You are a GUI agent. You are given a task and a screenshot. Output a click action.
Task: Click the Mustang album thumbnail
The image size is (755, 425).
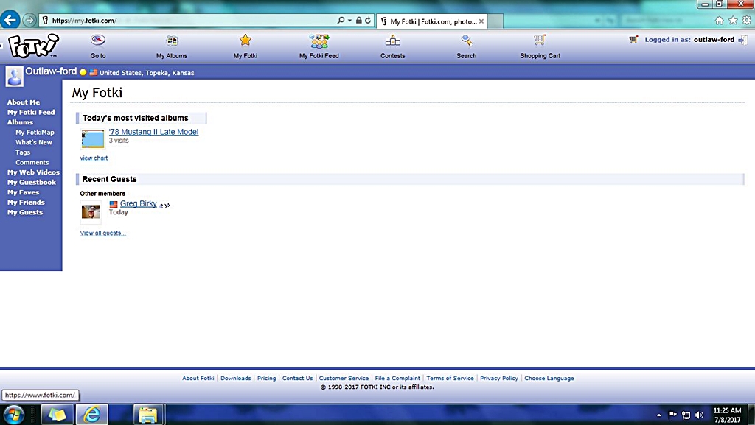92,139
